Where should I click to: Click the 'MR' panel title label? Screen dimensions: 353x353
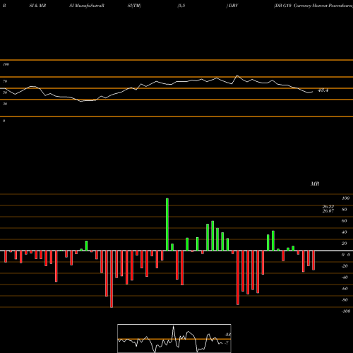point(315,184)
